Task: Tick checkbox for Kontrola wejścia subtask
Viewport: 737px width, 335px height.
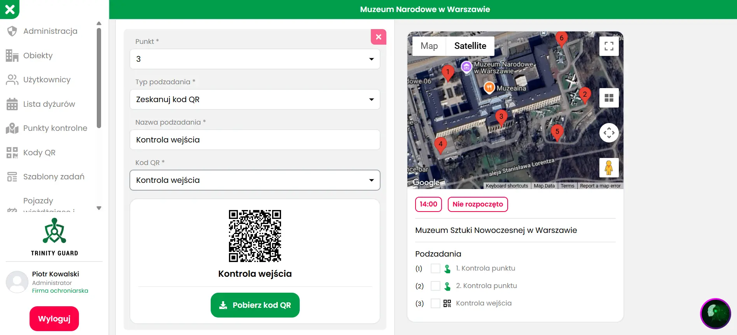Action: [435, 304]
